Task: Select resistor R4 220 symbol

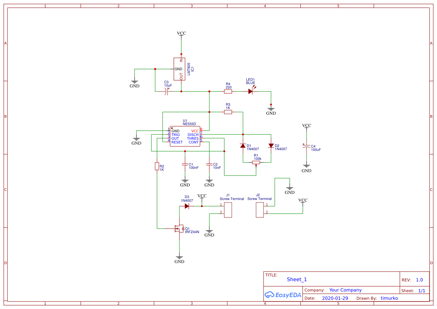Action: pyautogui.click(x=228, y=91)
